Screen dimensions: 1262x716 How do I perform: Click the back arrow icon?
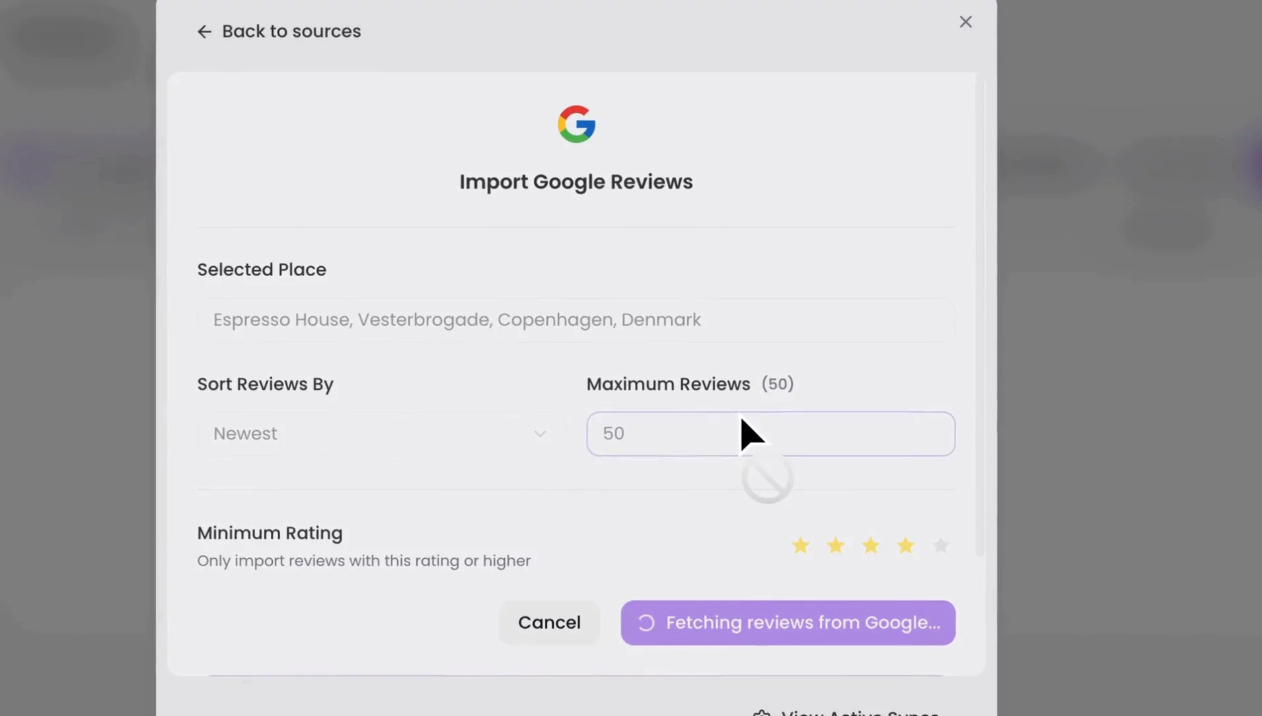(204, 32)
